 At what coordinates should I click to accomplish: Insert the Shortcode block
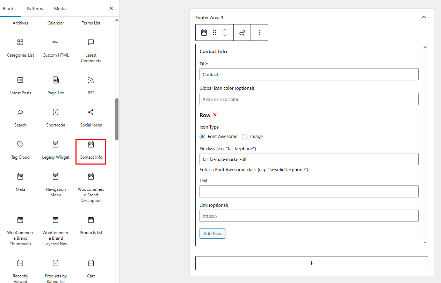tap(56, 118)
